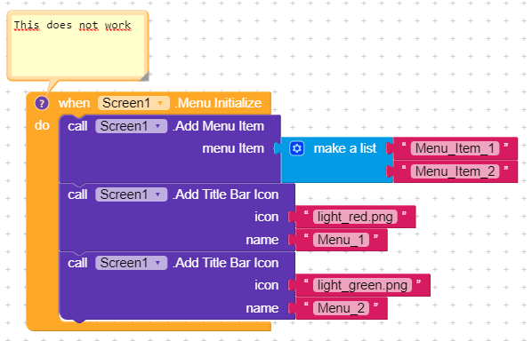The height and width of the screenshot is (341, 532).
Task: Open Screen1 dropdown in second Add Title Bar Icon
Action: pyautogui.click(x=132, y=263)
